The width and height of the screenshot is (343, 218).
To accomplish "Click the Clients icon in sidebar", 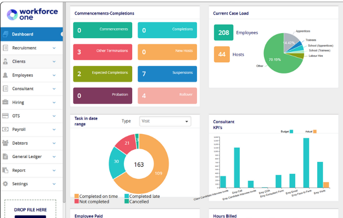I will point(6,61).
